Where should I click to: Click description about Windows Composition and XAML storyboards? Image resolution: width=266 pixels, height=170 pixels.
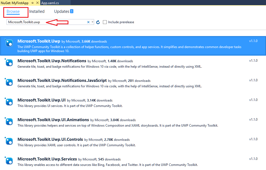tap(118, 126)
